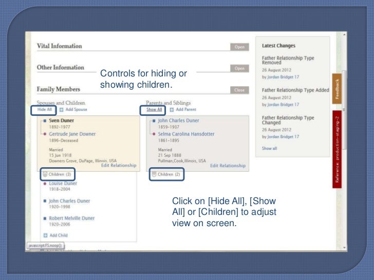This screenshot has width=374, height=280.
Task: Open the Vital Information section
Action: (x=239, y=47)
